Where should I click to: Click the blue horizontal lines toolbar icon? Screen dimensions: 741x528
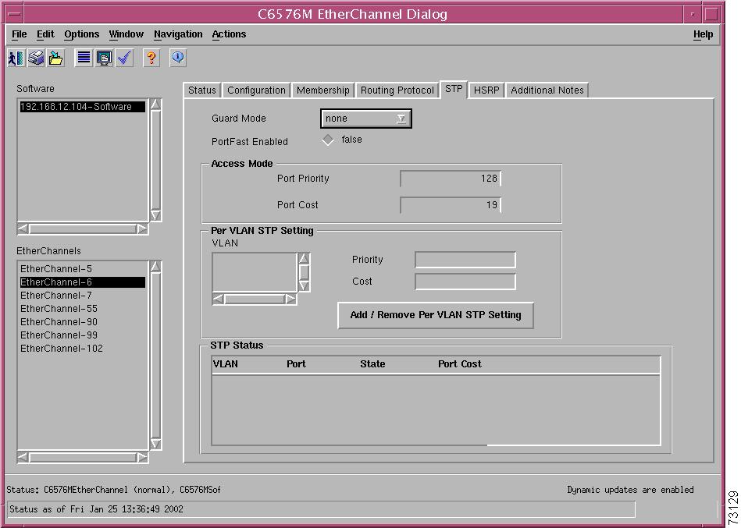click(x=84, y=58)
